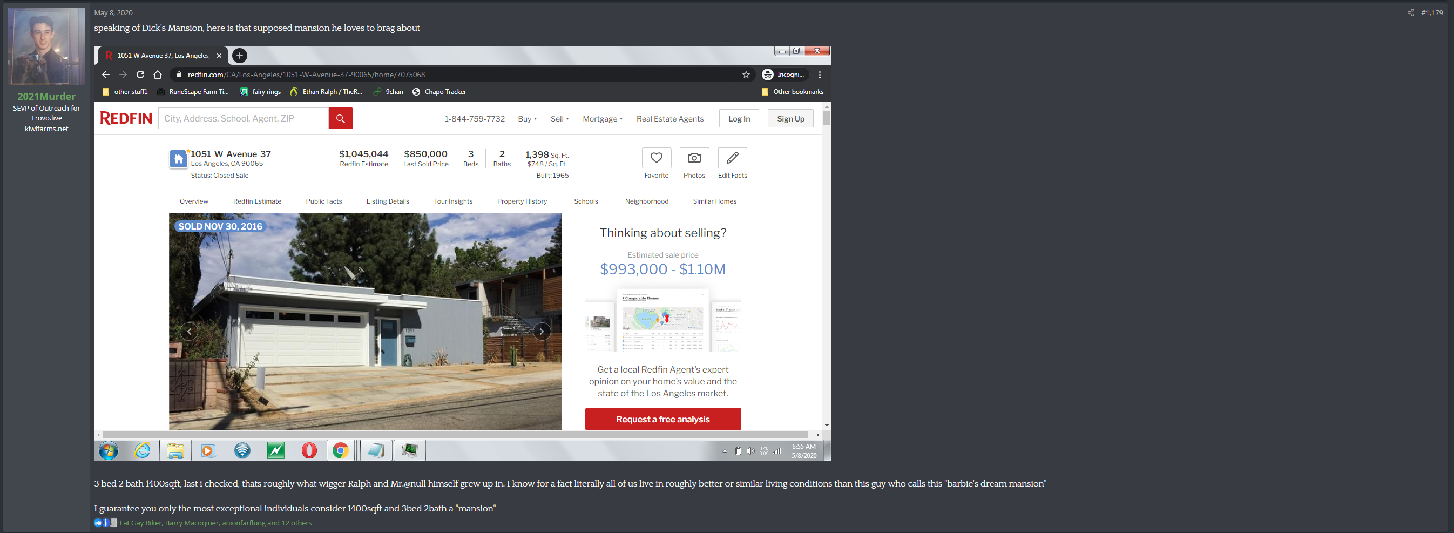The width and height of the screenshot is (1454, 533).
Task: Bookmark page with the star icon
Action: [746, 75]
